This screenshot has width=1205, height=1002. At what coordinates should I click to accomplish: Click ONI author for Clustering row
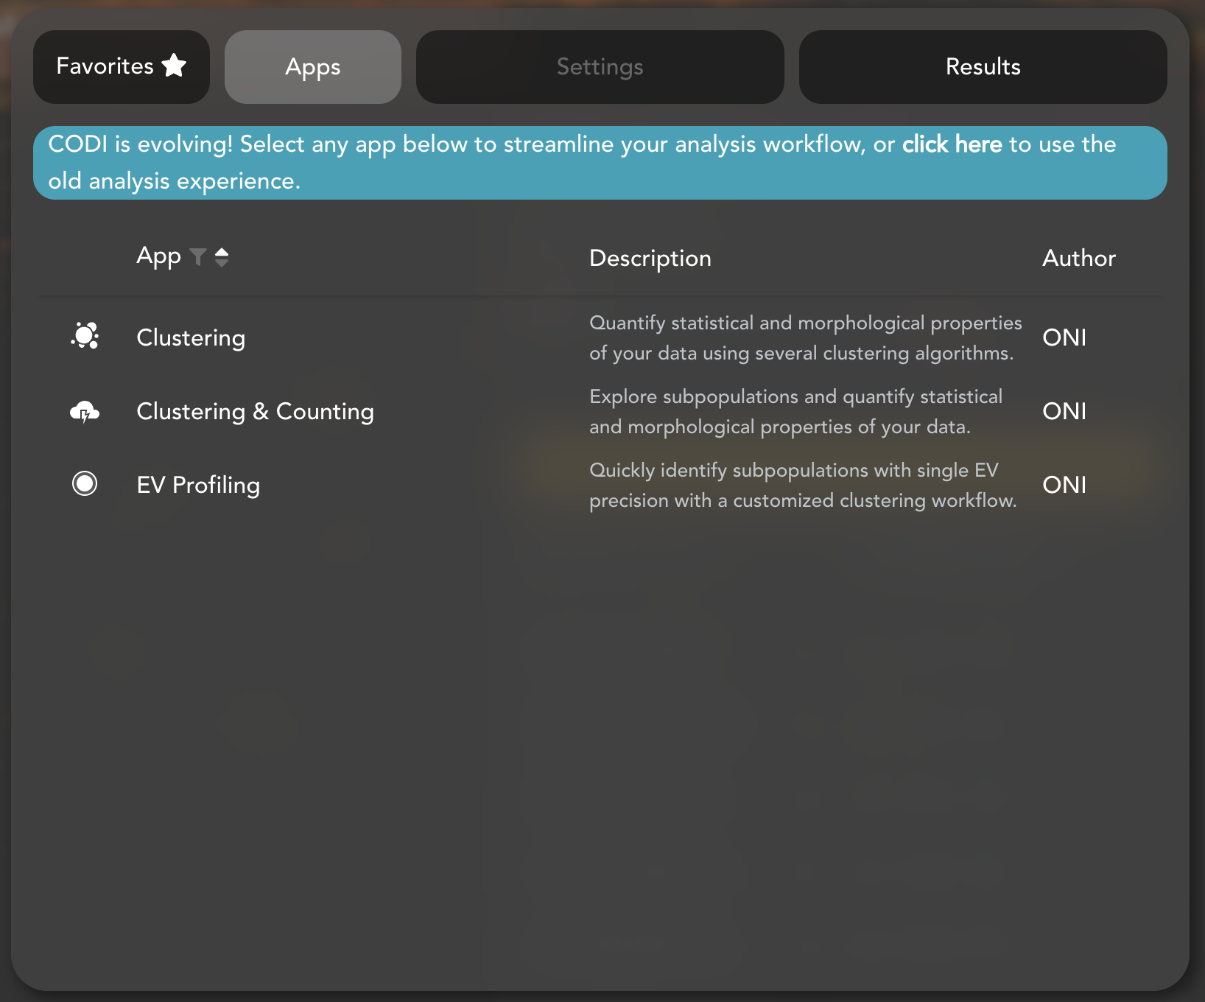[x=1065, y=337]
